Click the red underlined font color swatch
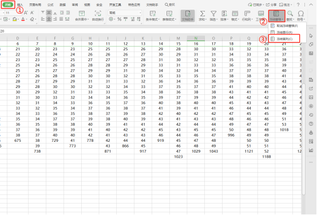Image resolution: width=317 pixels, height=215 pixels. click(23, 19)
